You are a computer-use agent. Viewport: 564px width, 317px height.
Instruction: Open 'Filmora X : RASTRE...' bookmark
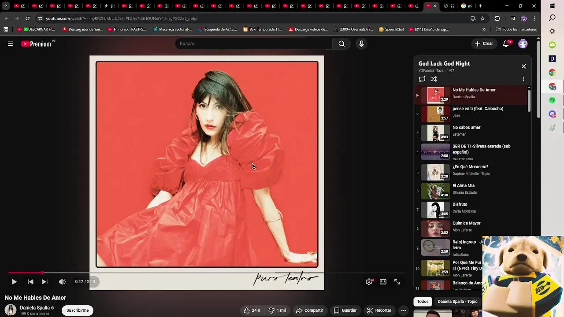[x=126, y=29]
